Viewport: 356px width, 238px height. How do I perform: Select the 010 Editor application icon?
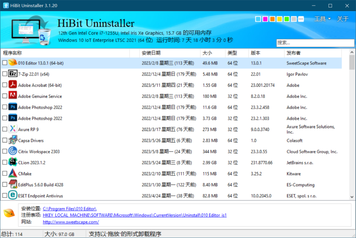(13, 63)
